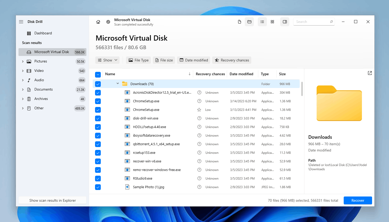Click the RStudio9.exe application icon
The height and width of the screenshot is (222, 389).
point(127,178)
